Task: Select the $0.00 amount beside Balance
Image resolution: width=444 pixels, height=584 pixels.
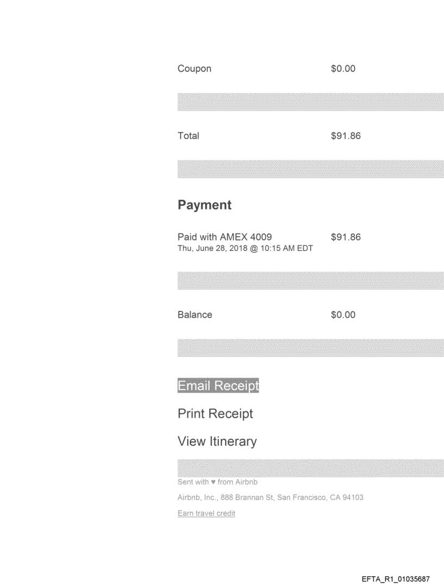Action: point(343,315)
